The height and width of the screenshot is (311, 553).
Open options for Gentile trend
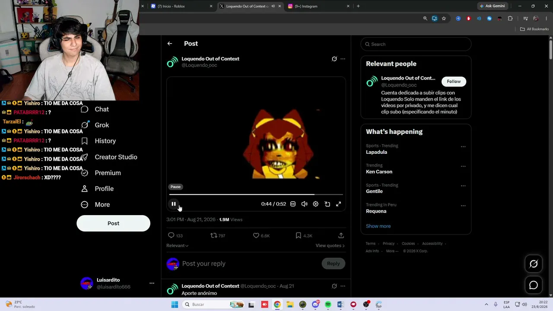click(463, 186)
